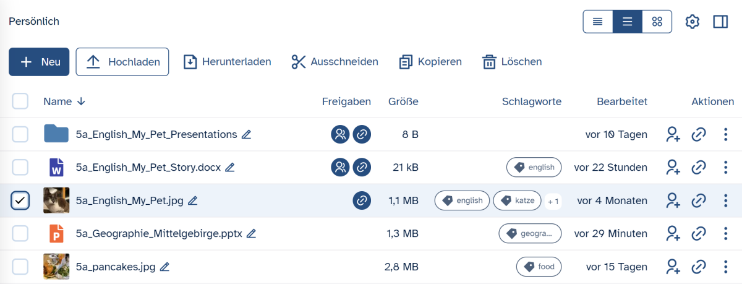
Task: Expand the +1 hidden tags
Action: coord(553,201)
